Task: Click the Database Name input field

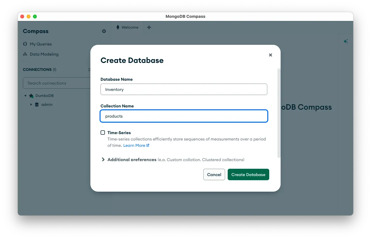Action: [184, 89]
